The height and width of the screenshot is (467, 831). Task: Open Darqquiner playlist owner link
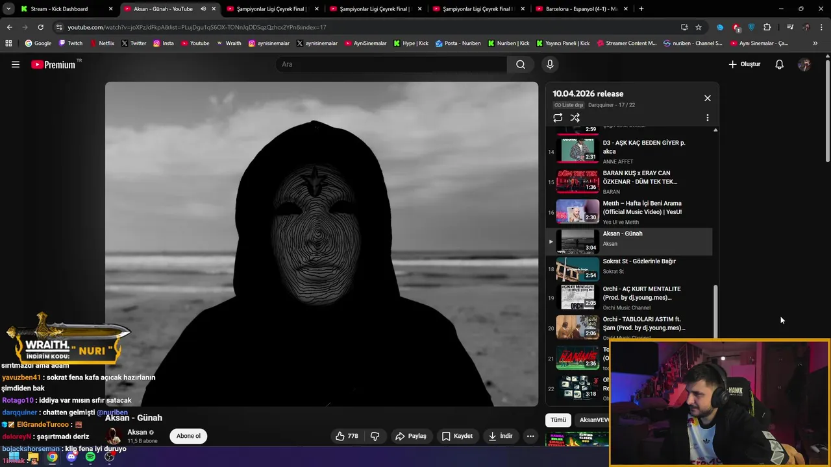click(601, 105)
